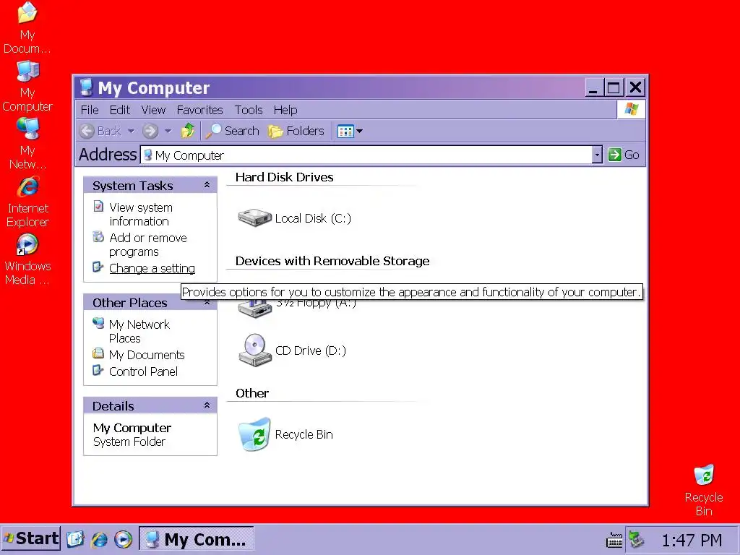
Task: Click the Windows flag logo in menu bar
Action: [631, 110]
